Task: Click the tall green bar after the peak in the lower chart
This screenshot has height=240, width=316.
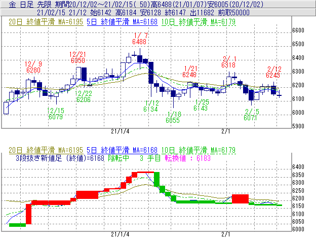Action: (156, 179)
